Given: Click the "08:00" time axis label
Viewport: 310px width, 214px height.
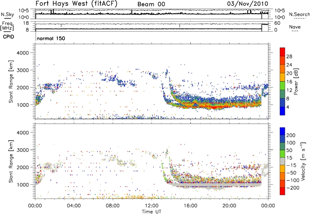Looking at the screenshot, I should coord(113,206).
